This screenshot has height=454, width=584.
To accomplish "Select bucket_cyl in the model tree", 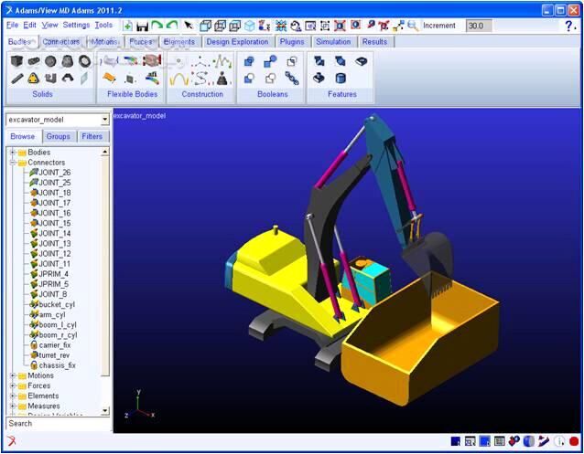I will click(57, 304).
